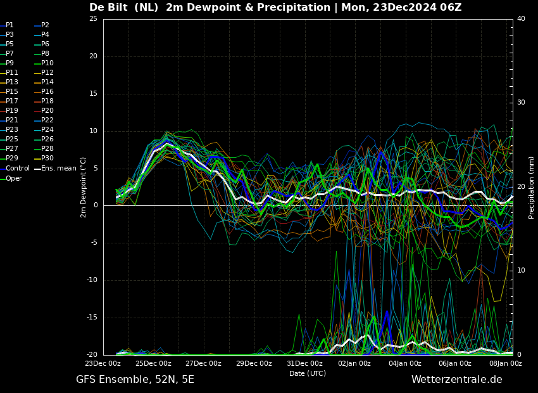Click the P30 legend entry
This screenshot has height=393, width=538.
pyautogui.click(x=44, y=158)
